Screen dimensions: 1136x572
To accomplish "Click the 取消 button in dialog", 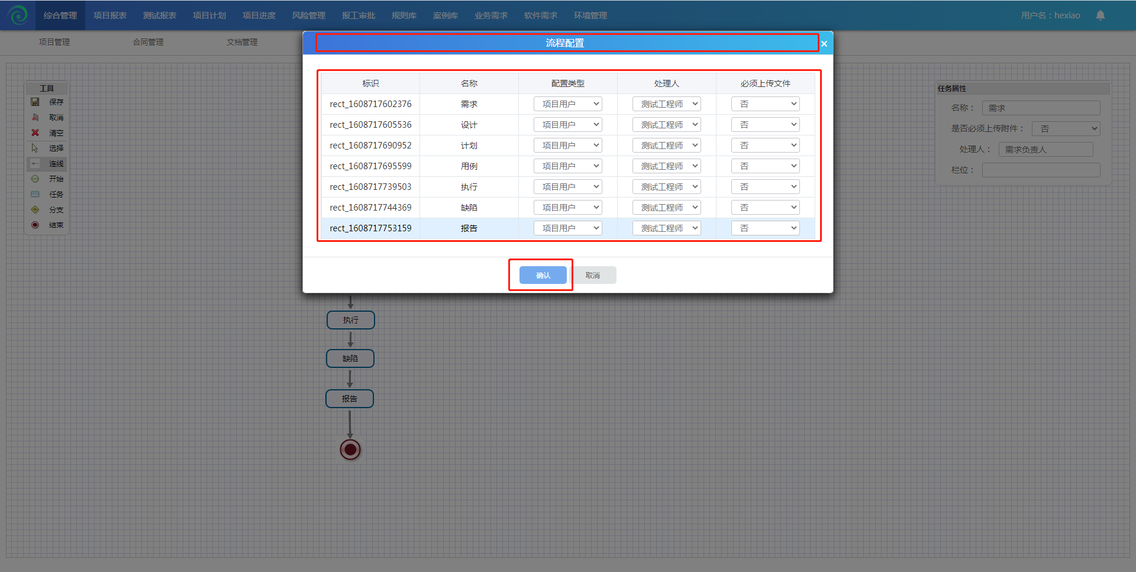I will [x=592, y=275].
